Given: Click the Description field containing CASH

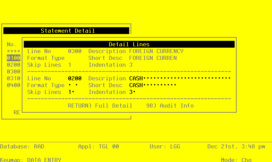Looking at the screenshot, I should coord(180,78).
